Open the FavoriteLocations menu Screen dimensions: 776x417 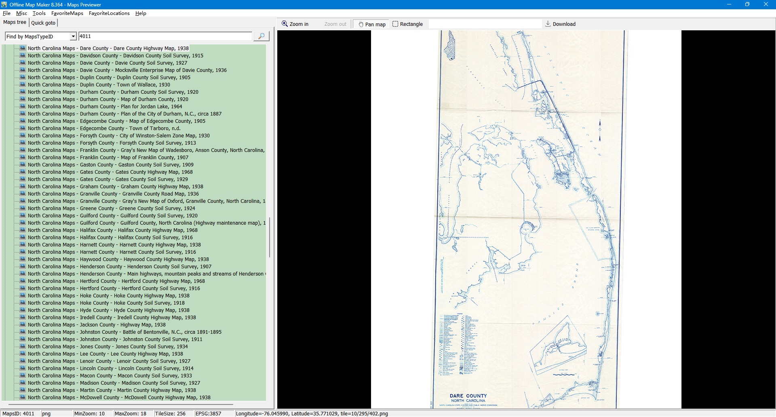pos(109,13)
